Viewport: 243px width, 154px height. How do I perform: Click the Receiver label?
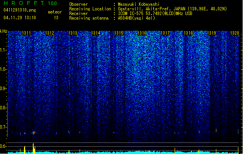[78, 13]
